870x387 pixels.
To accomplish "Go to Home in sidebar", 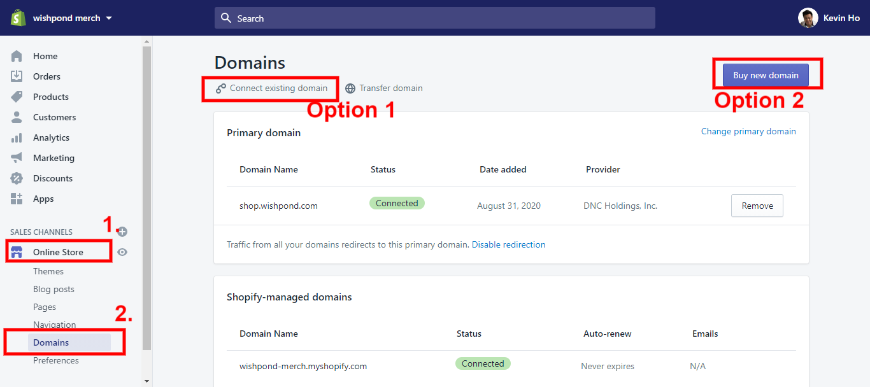I will coord(45,56).
